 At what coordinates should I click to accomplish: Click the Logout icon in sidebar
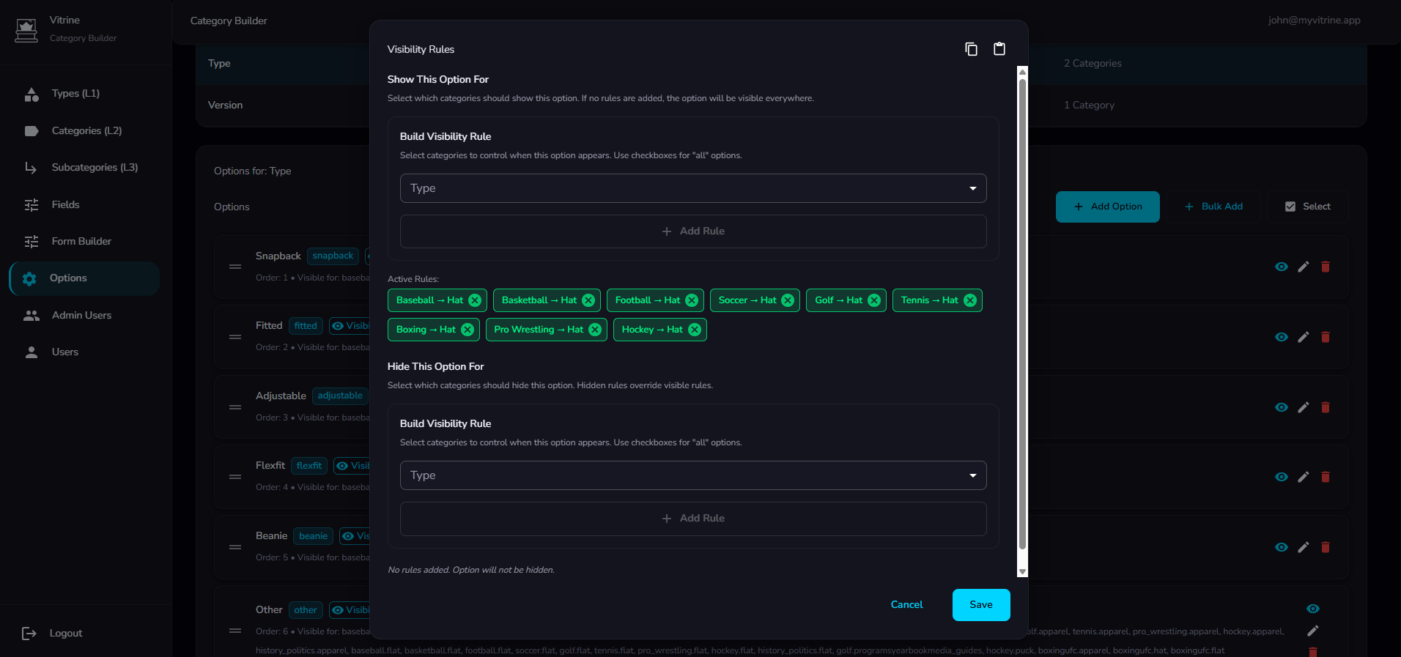point(29,634)
